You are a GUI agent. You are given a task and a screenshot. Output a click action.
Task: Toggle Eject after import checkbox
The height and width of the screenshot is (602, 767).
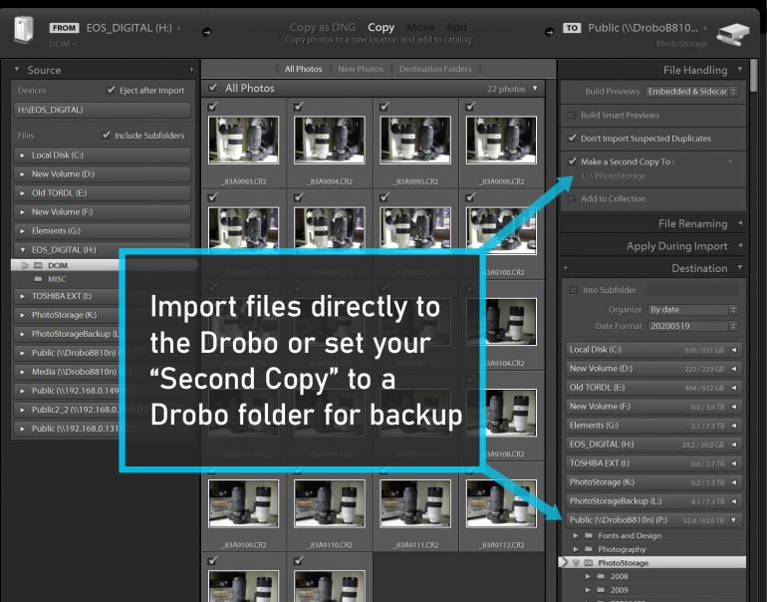click(111, 90)
